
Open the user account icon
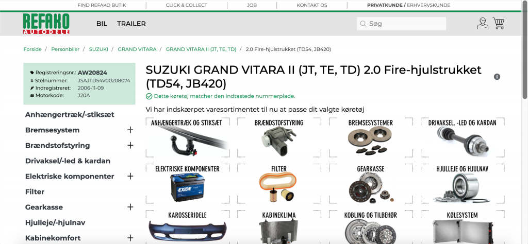[483, 24]
